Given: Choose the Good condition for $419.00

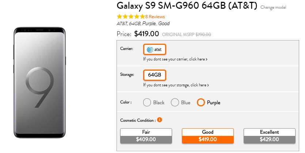Looking at the screenshot, I should tap(207, 136).
